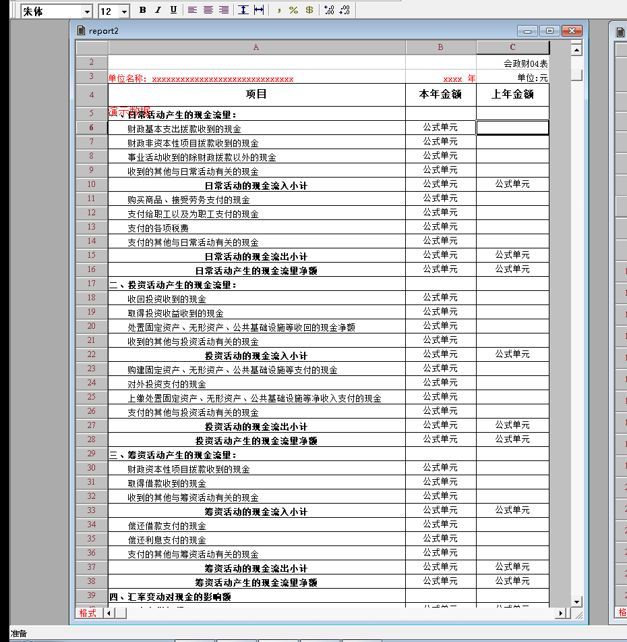Select row 6 header
627x642 pixels.
(x=92, y=128)
